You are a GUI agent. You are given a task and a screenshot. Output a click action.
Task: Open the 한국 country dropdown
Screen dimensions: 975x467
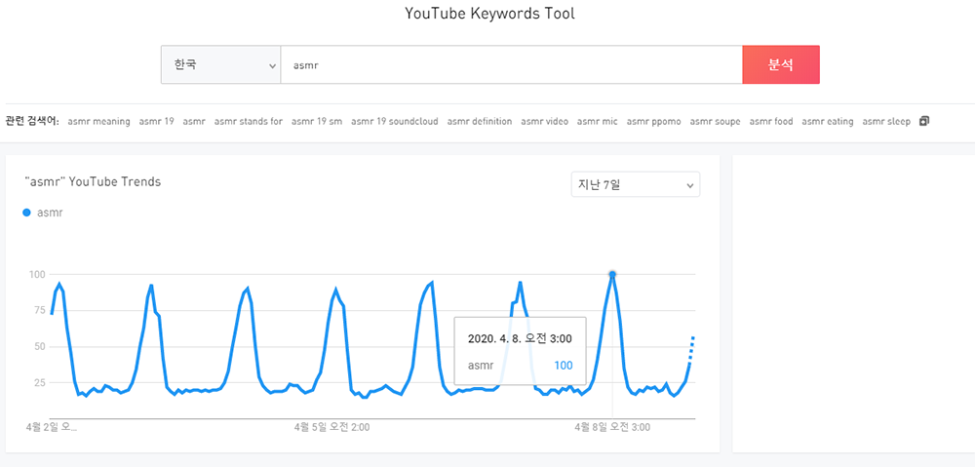(x=220, y=64)
